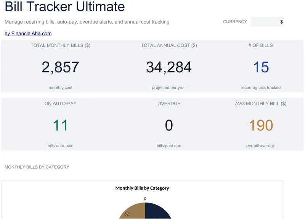Select the recurring bills tracked caption

click(x=261, y=88)
